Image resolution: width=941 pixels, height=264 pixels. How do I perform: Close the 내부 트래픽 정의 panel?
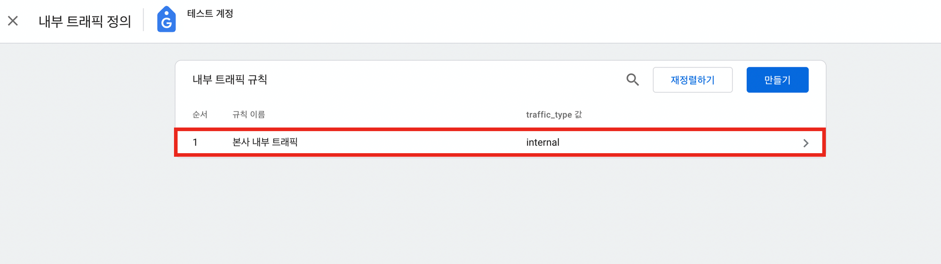click(x=13, y=21)
